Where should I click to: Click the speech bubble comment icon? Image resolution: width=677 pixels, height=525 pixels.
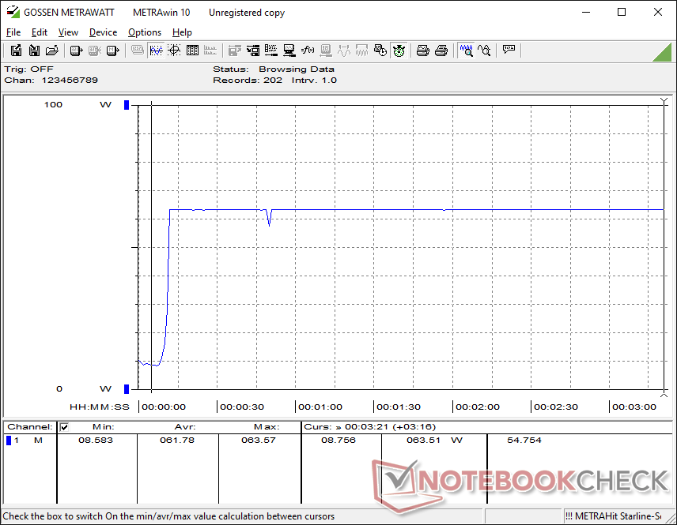[509, 51]
